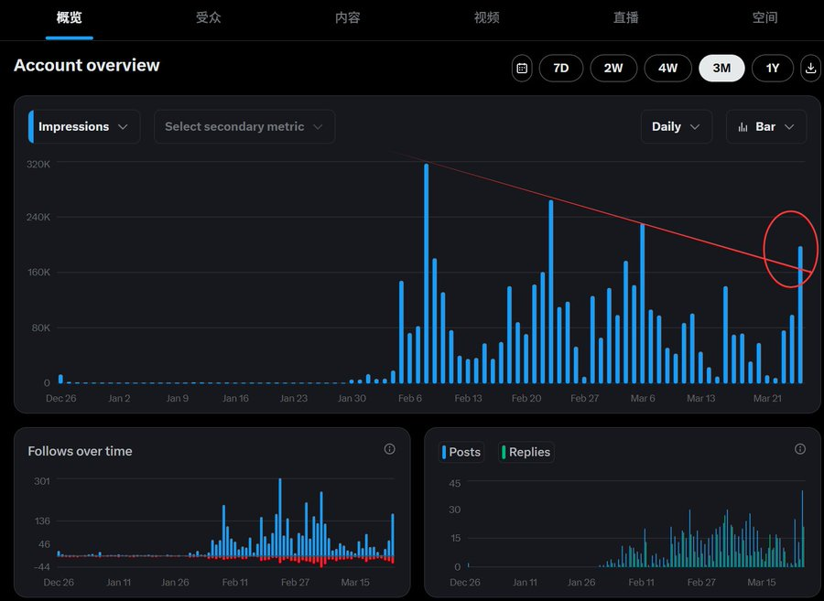Open the 视频 tab

pos(486,18)
